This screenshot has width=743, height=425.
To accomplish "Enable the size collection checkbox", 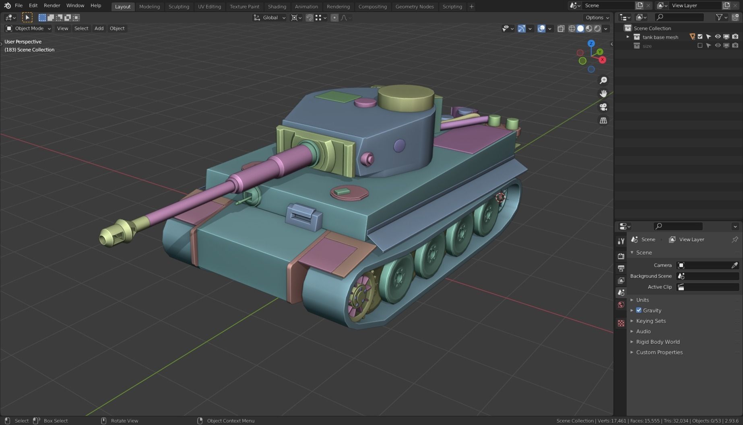I will [700, 46].
